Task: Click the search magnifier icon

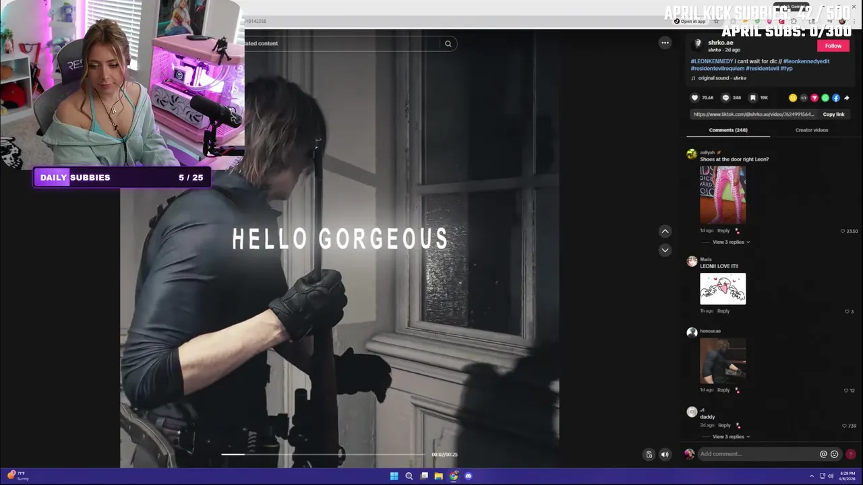Action: (x=448, y=44)
